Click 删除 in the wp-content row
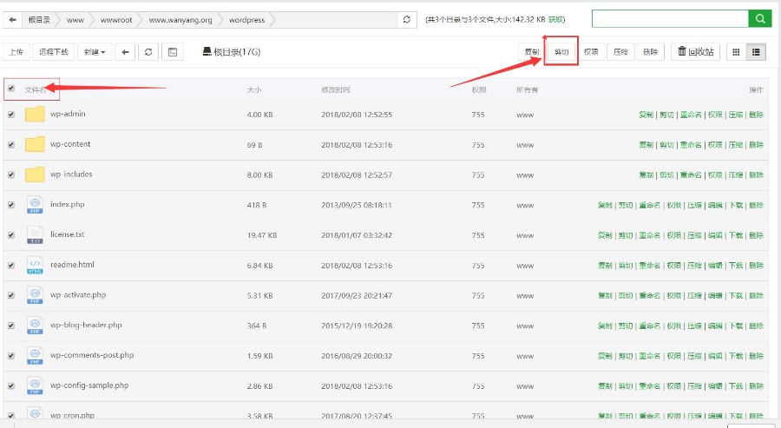The height and width of the screenshot is (428, 781). (x=756, y=145)
